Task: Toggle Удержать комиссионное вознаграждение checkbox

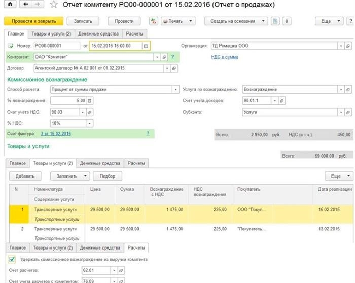Action: click(12, 259)
